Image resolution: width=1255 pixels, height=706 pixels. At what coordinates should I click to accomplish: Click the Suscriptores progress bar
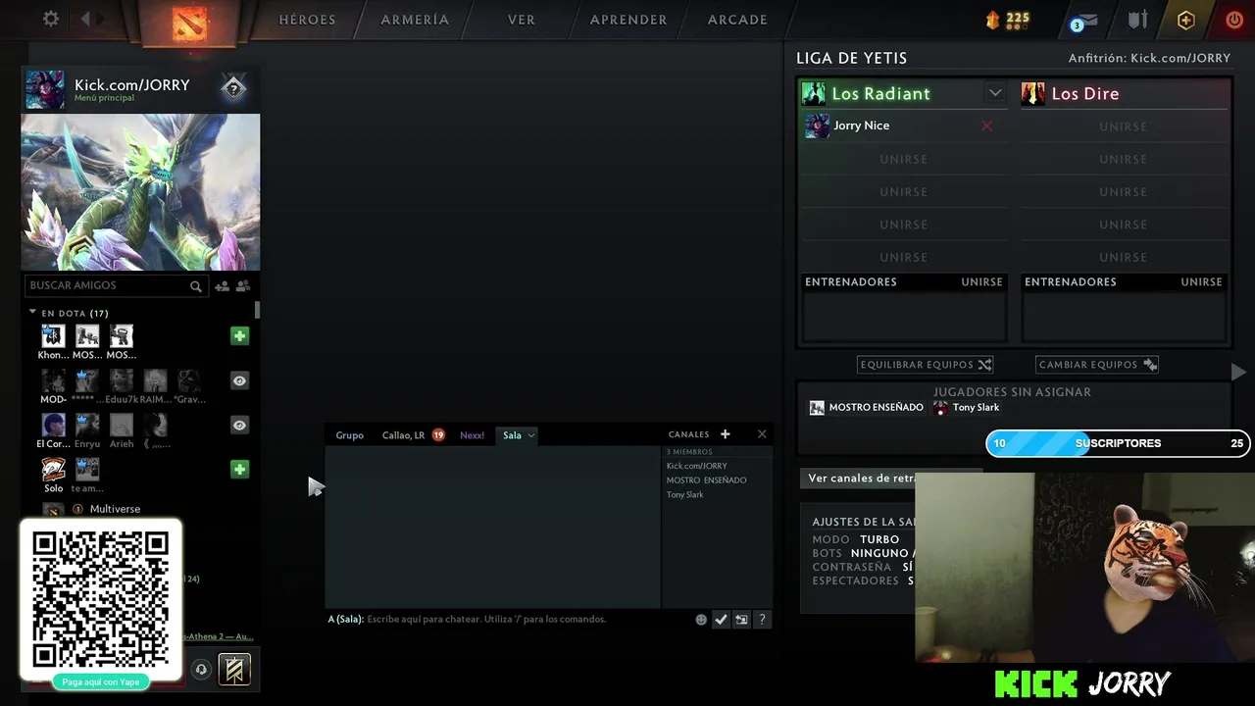(x=1118, y=443)
